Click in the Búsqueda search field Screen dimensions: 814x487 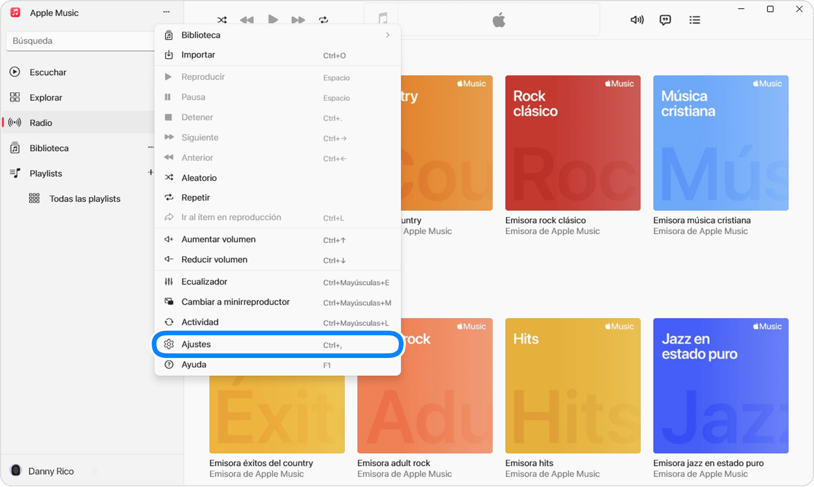[x=80, y=41]
